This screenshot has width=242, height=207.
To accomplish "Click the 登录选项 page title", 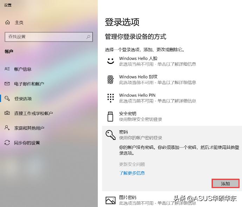I will [x=122, y=22].
